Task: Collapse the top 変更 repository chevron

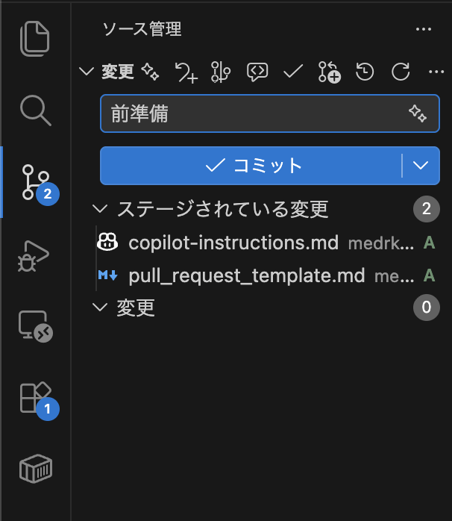Action: click(87, 72)
